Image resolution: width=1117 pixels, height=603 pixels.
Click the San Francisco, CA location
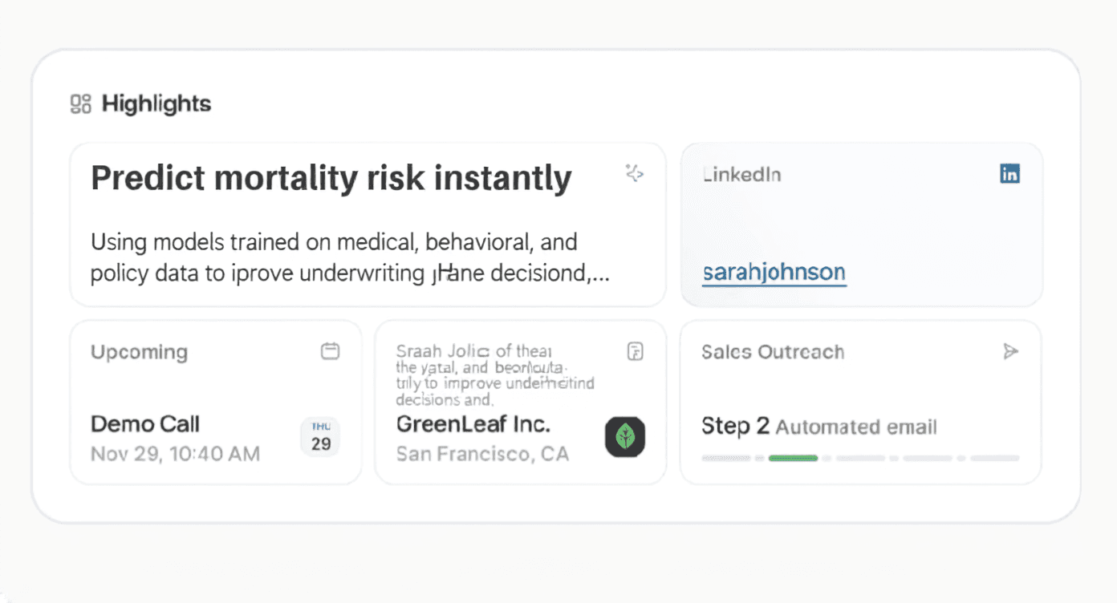pyautogui.click(x=482, y=454)
